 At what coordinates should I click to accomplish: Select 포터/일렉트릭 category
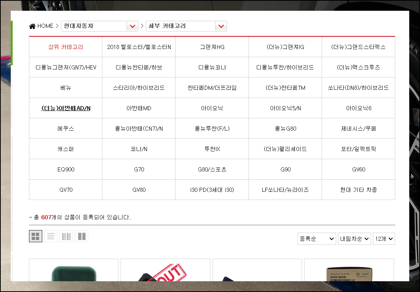358,149
